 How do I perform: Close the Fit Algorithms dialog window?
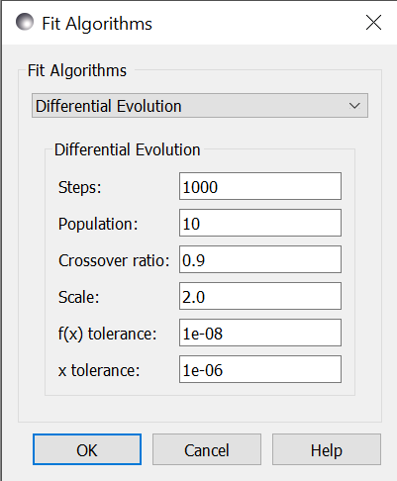(373, 23)
